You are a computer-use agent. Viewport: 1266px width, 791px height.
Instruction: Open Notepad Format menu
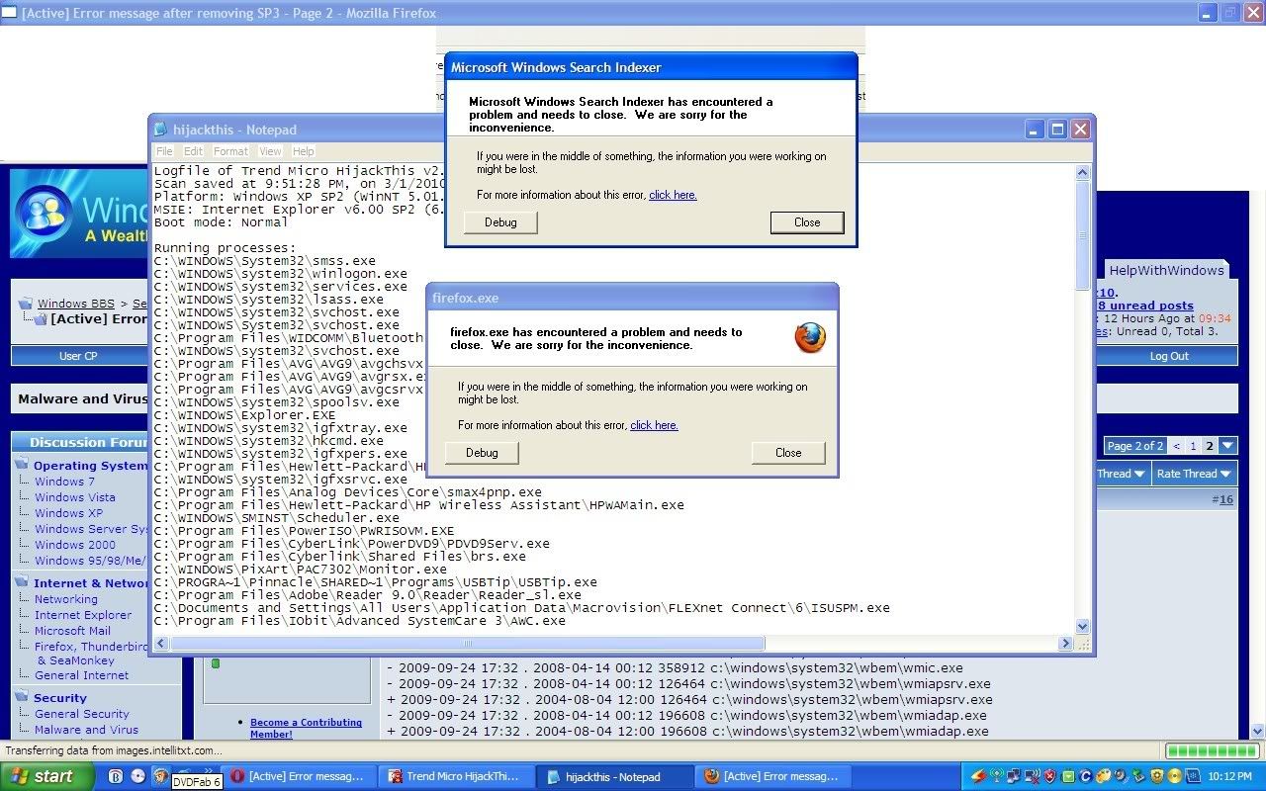coord(230,151)
